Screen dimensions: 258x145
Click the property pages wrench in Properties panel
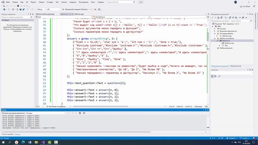coord(219,76)
